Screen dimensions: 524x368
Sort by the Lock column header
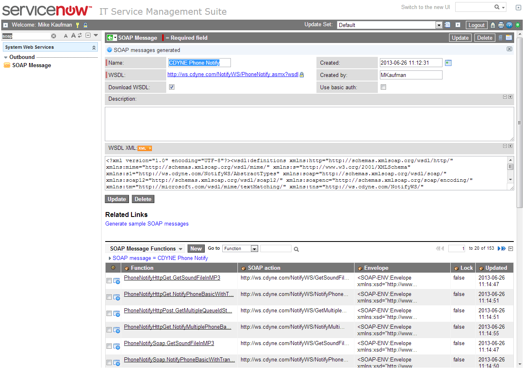(x=467, y=268)
